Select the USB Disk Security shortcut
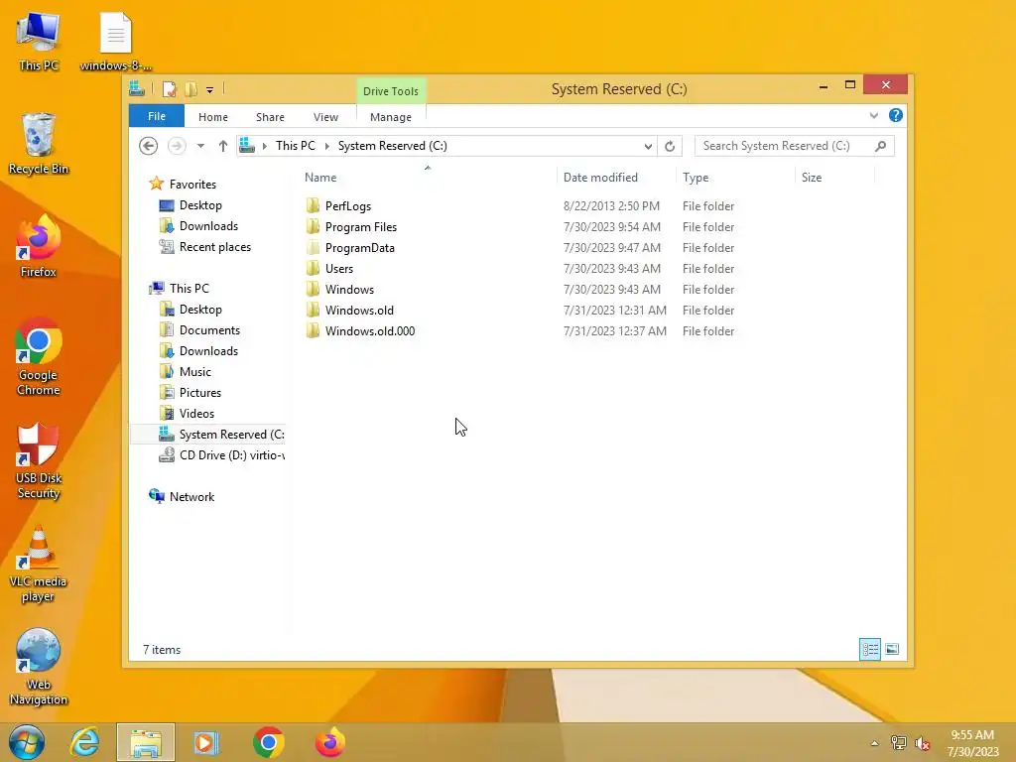The image size is (1016, 762). coord(39,460)
